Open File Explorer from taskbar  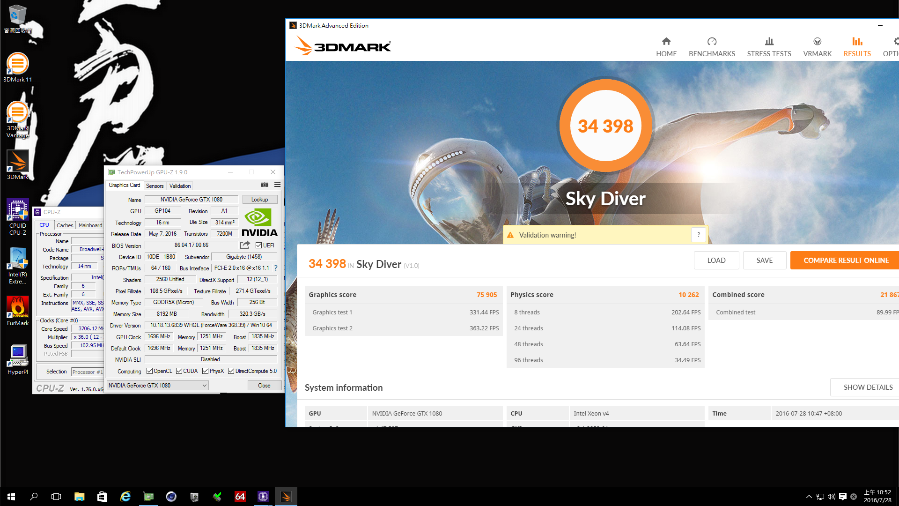[79, 497]
